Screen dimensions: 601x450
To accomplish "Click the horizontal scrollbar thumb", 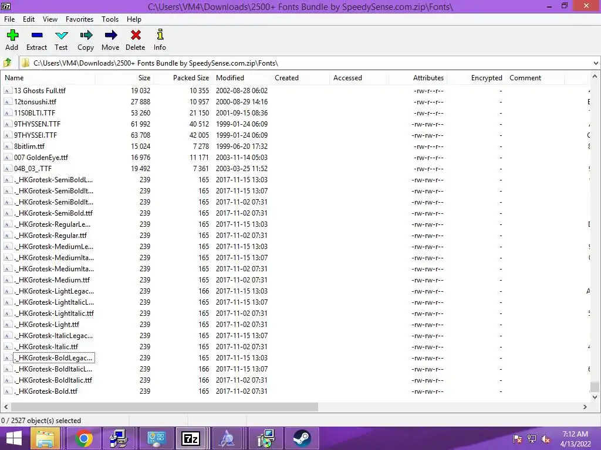I will pyautogui.click(x=164, y=407).
